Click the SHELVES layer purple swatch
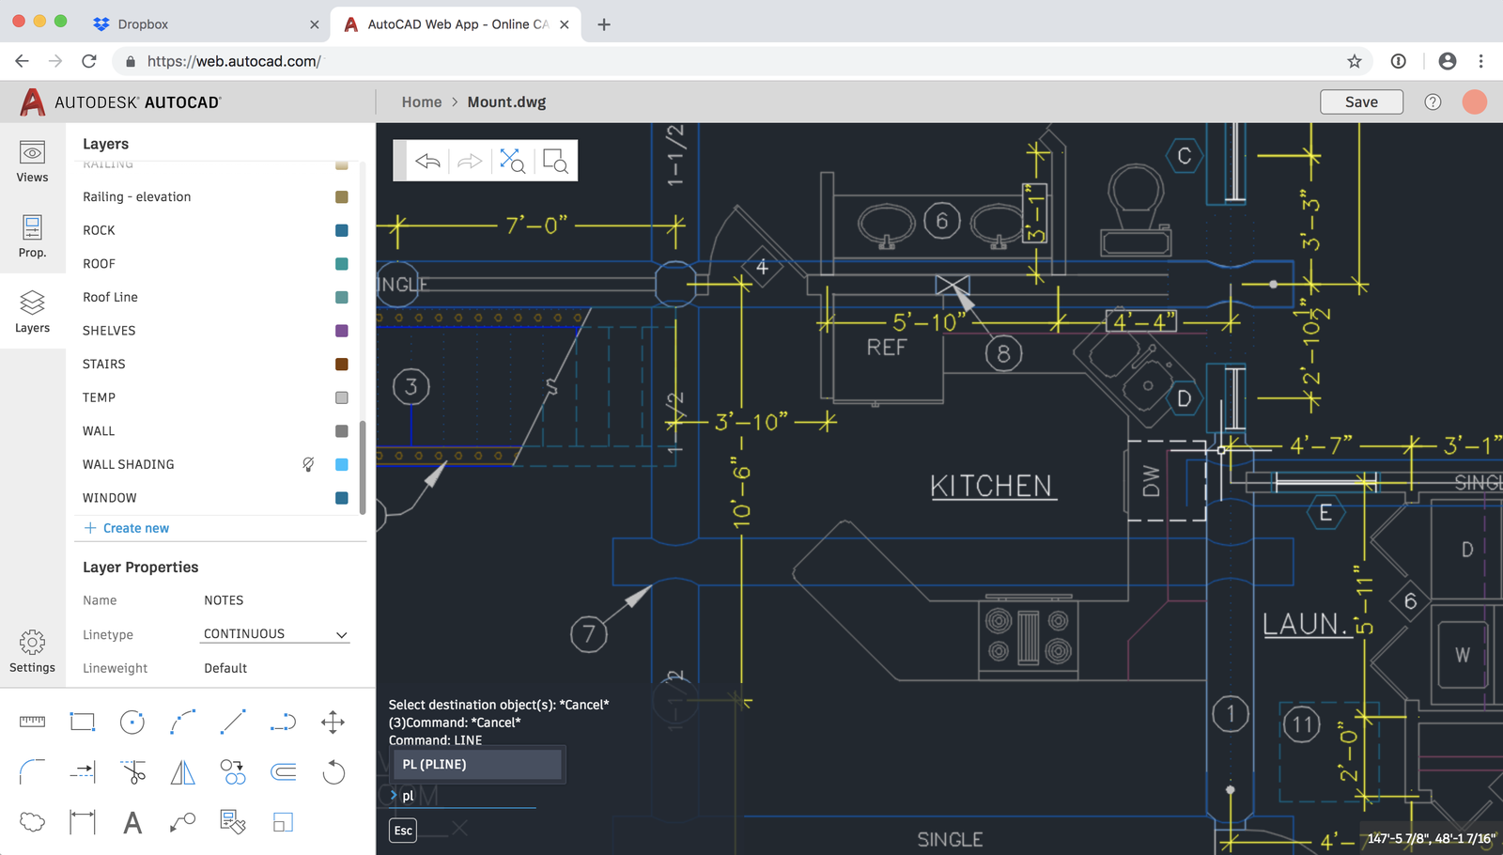The image size is (1503, 855). (342, 331)
